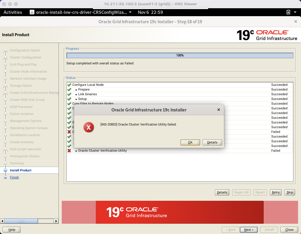301x234 pixels.
Task: Click Create Inventory step
Action: tap(22, 142)
